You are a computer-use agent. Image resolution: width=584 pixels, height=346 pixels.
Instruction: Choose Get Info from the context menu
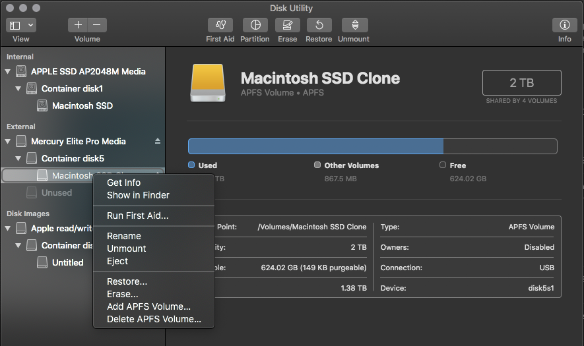pos(123,183)
